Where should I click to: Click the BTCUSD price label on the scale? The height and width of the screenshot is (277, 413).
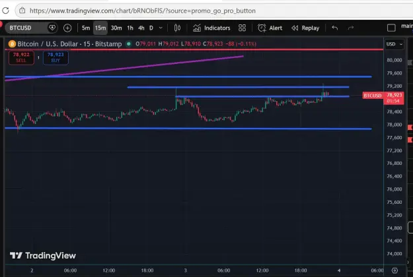coord(373,96)
